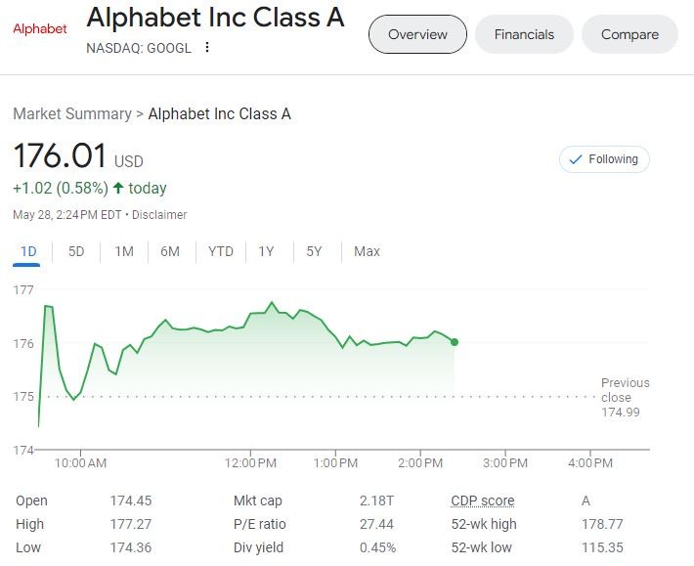Click the Market Summary breadcrumb link
This screenshot has width=694, height=566.
pos(71,113)
